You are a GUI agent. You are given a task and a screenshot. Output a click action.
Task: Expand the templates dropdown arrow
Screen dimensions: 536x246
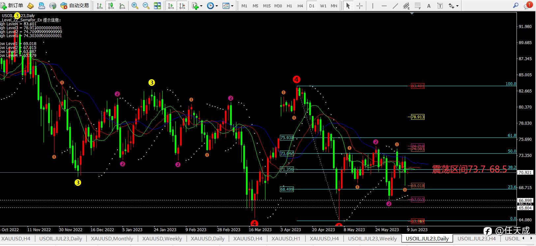click(232, 6)
